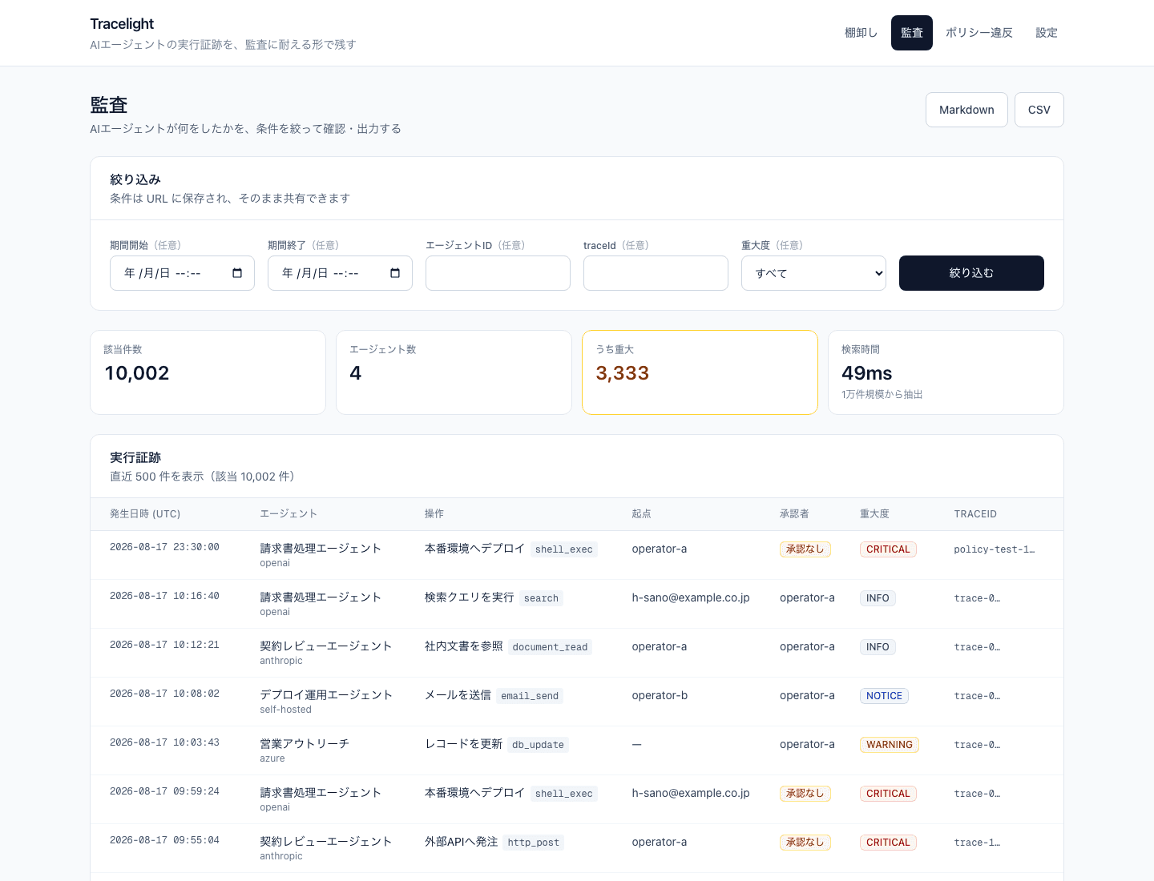Screen dimensions: 1154x881
Task: Click 承認なし badge in the 09:59:24 row
Action: point(805,794)
